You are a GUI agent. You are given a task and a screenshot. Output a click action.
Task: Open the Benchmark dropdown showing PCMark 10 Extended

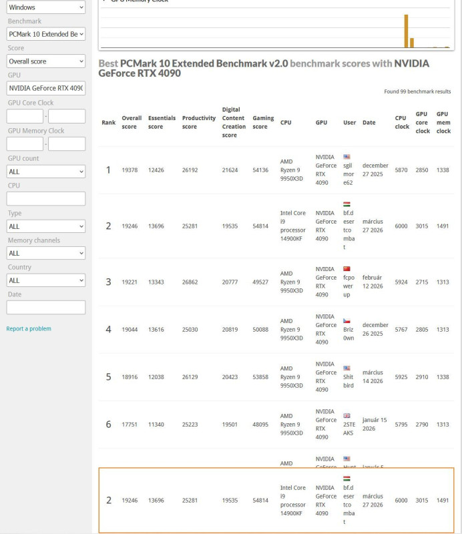coord(45,34)
